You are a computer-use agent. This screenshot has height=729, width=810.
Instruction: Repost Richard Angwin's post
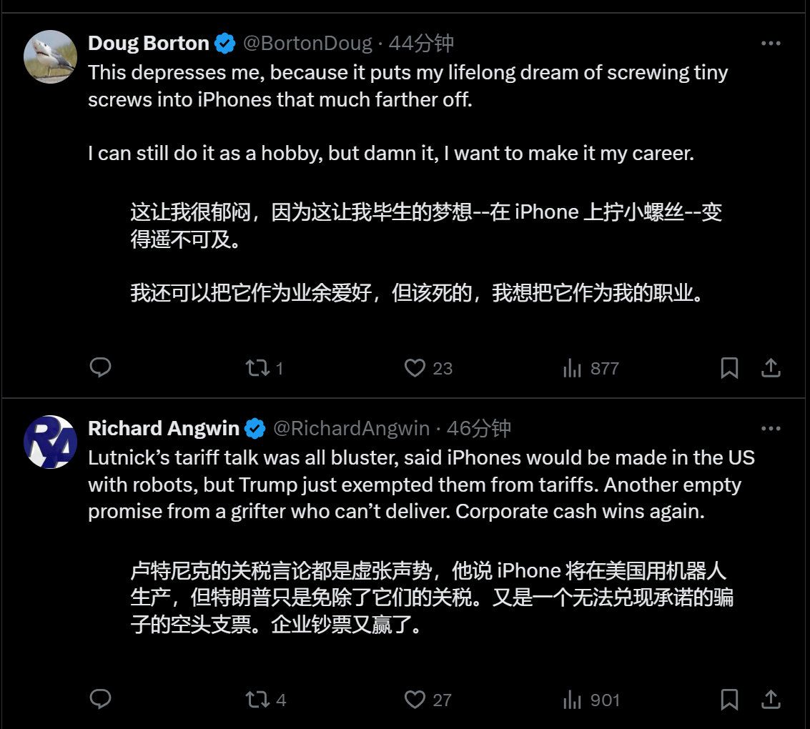265,700
